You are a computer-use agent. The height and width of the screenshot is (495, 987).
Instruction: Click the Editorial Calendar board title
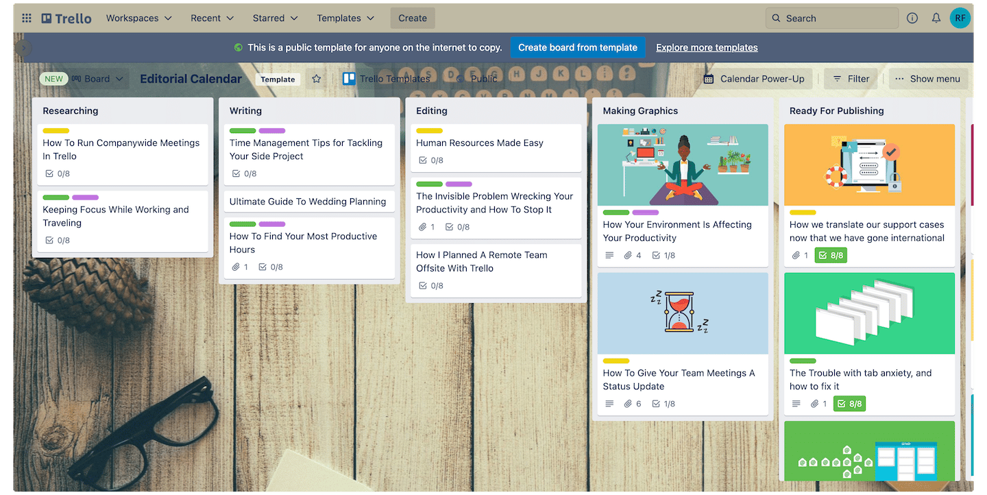tap(191, 79)
